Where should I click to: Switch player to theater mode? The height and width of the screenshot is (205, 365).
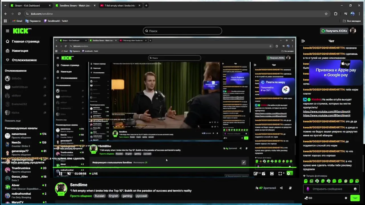click(x=272, y=173)
